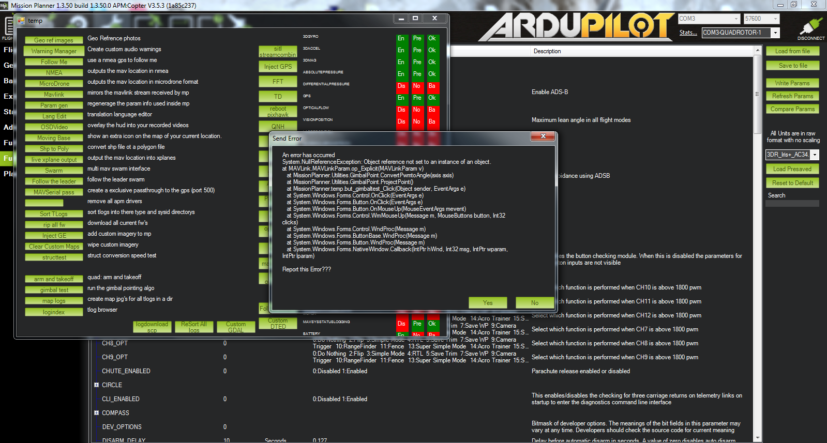
Task: Click the Warning Manager button
Action: [54, 51]
